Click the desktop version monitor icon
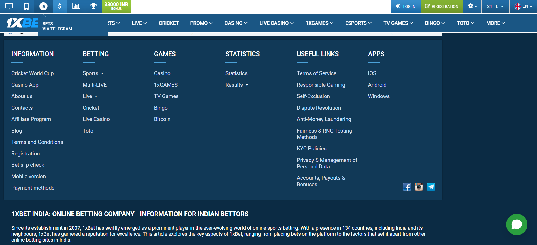537x245 pixels. click(9, 6)
